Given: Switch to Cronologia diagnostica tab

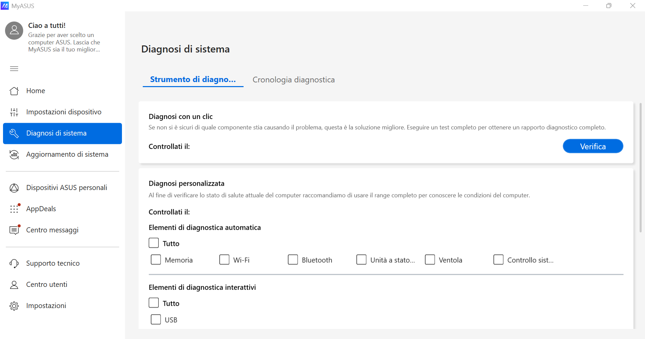Looking at the screenshot, I should (x=294, y=80).
